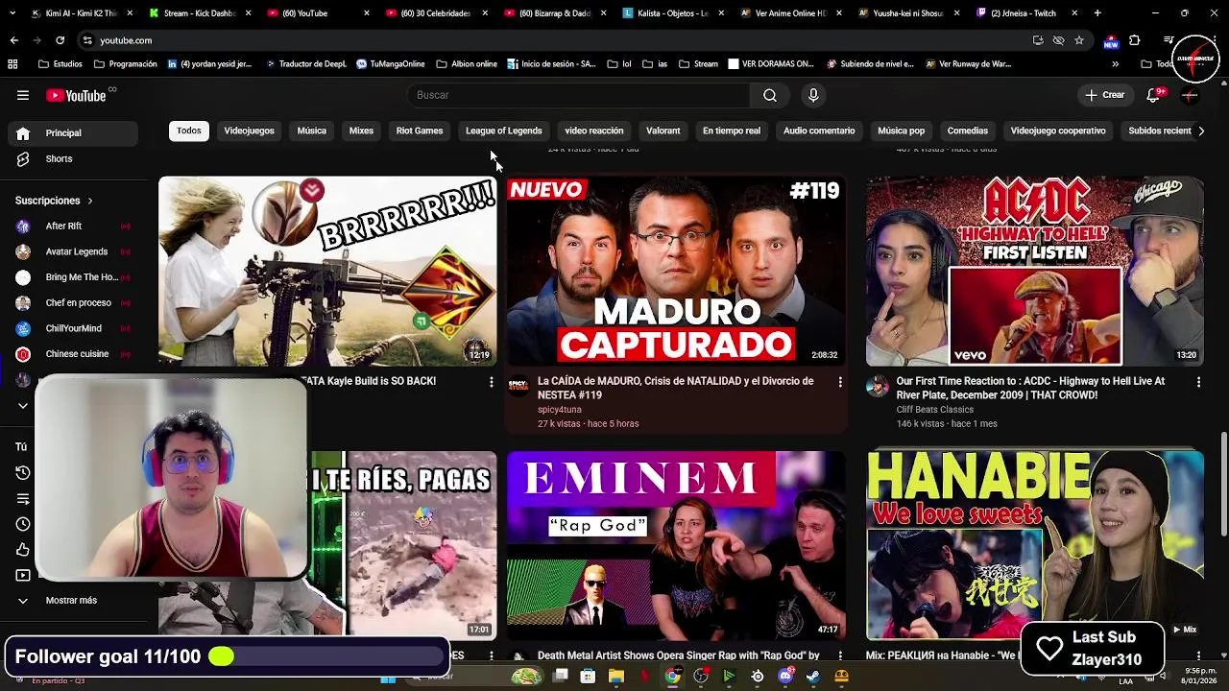The height and width of the screenshot is (691, 1229).
Task: Show hidden bookmarks overflow chevron
Action: [x=1115, y=64]
